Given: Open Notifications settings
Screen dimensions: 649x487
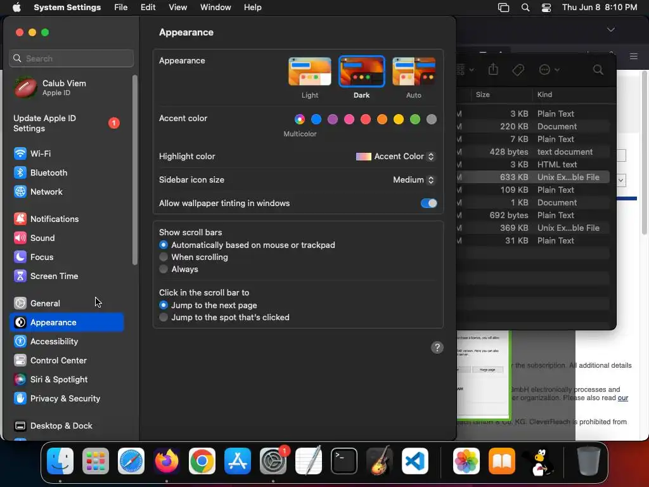Looking at the screenshot, I should (66, 219).
